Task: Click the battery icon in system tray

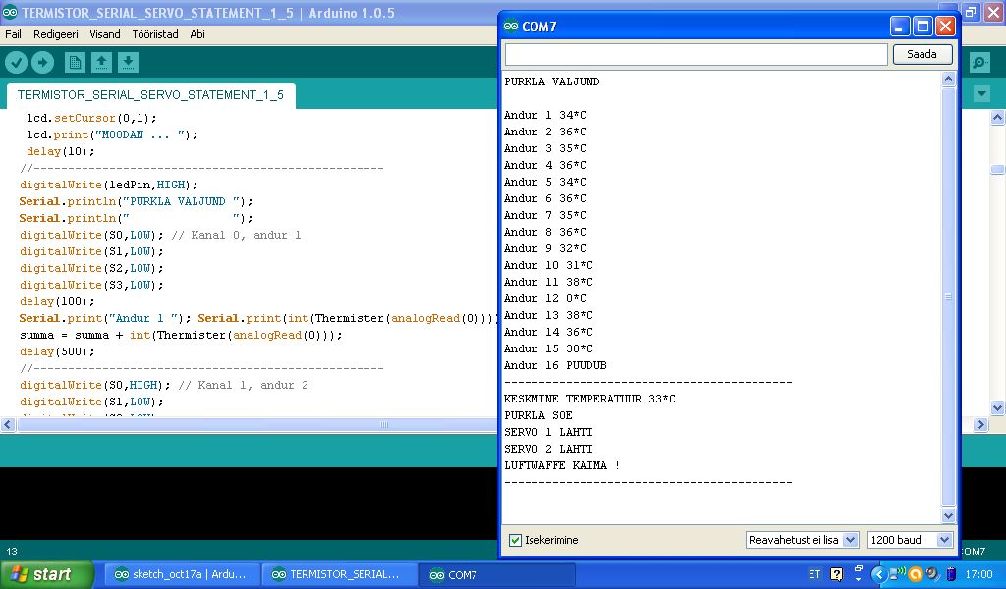Action: (954, 574)
